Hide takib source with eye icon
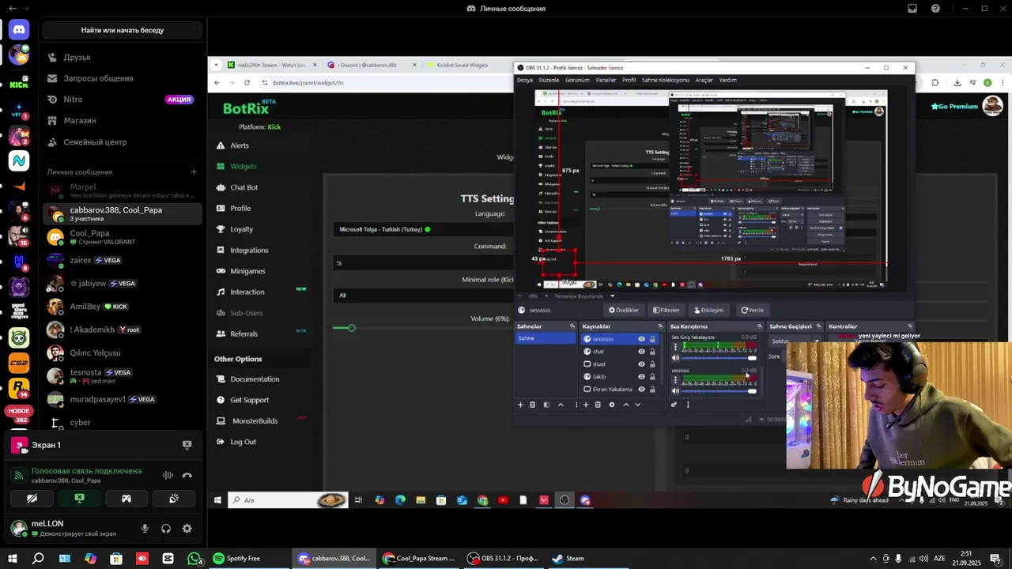The height and width of the screenshot is (569, 1012). (x=641, y=377)
